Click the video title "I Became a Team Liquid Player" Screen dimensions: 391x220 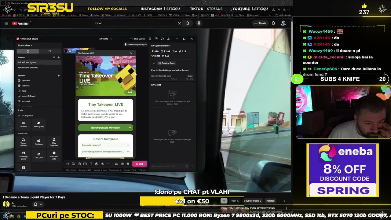34,197
